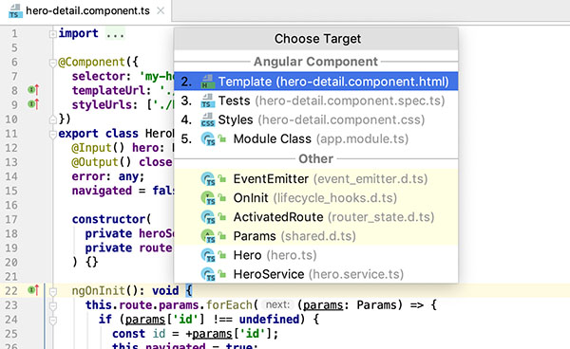Select EventEmitter (event_emitter.d.ts) in Other
The height and width of the screenshot is (349, 570).
(316, 179)
